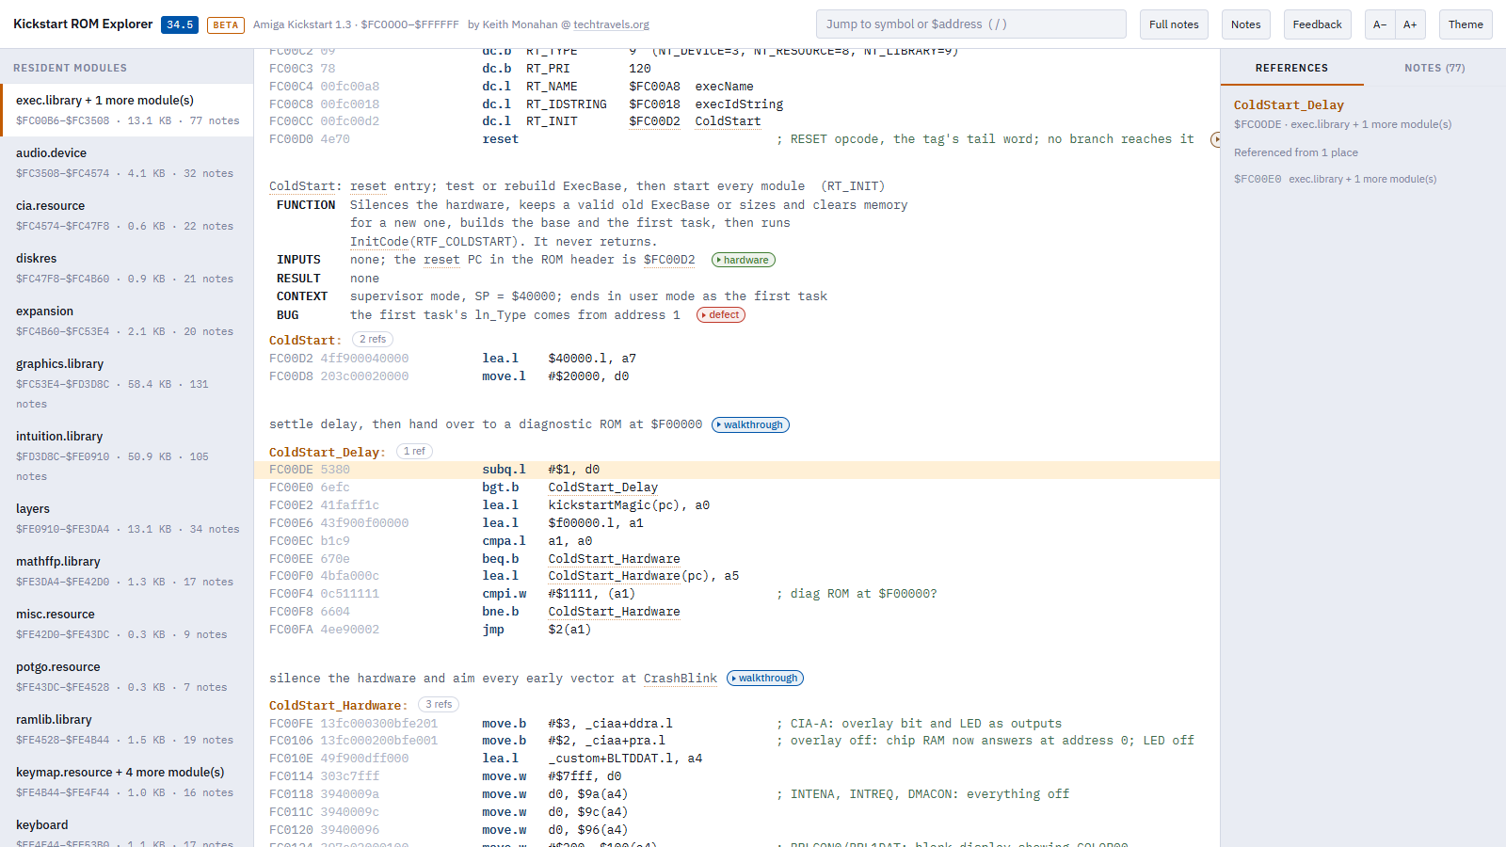
Task: Focus the Jump to symbol or $address field
Action: coord(970,24)
